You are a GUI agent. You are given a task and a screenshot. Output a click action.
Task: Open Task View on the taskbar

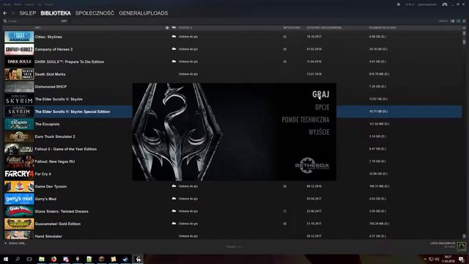coord(29,259)
